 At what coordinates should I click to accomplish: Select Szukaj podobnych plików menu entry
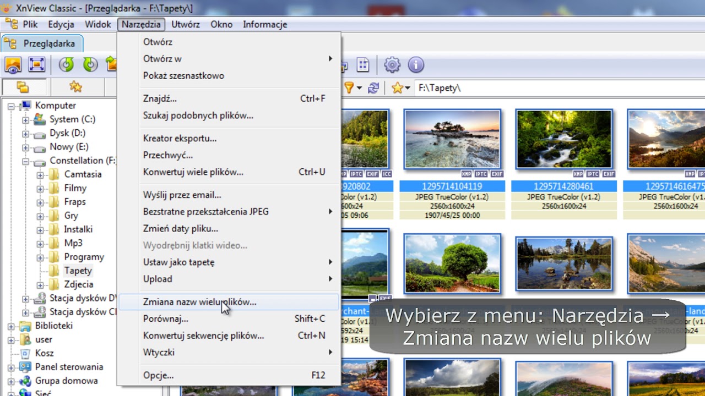[229, 116]
